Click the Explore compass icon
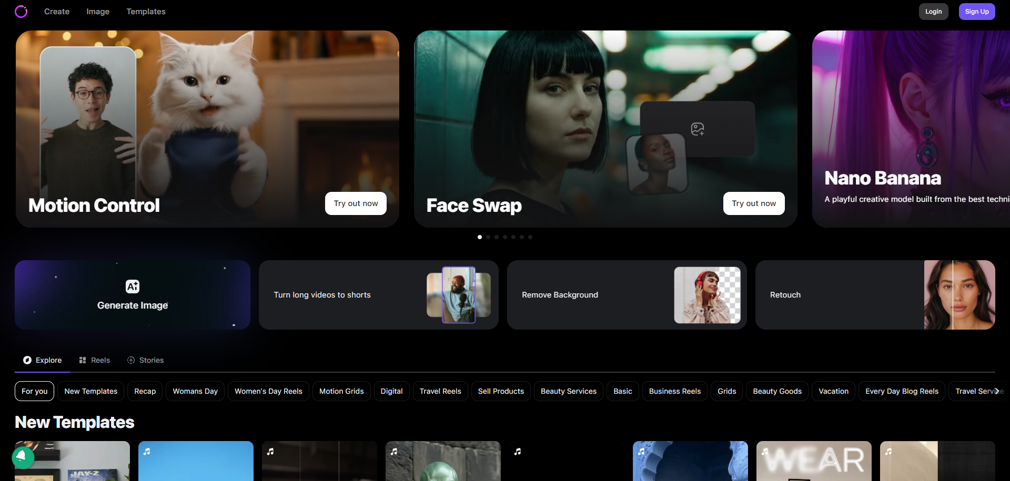 pos(27,360)
